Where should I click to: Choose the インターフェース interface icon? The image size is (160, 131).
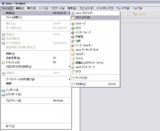click(x=73, y=33)
